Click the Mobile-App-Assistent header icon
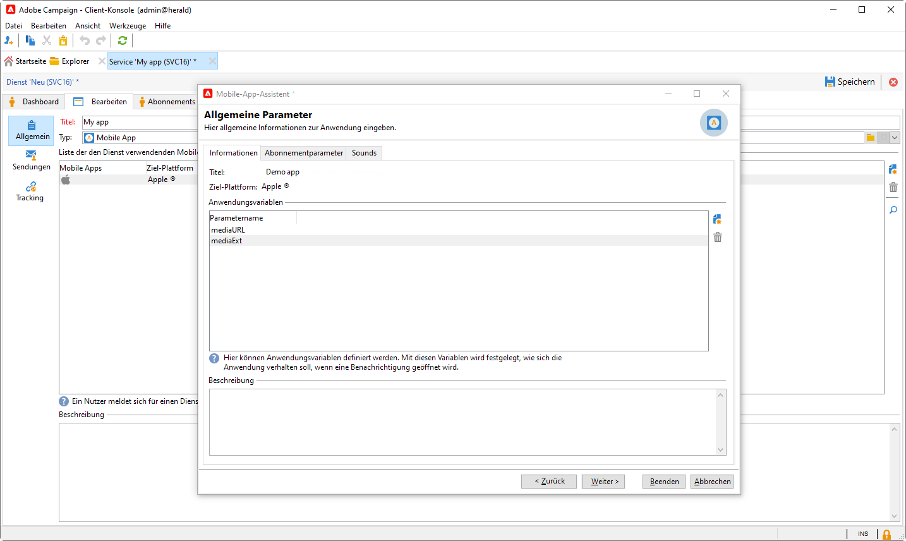 [714, 123]
